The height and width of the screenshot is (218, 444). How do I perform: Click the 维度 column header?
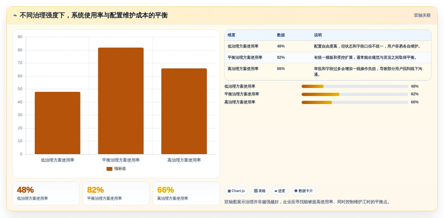pos(231,35)
